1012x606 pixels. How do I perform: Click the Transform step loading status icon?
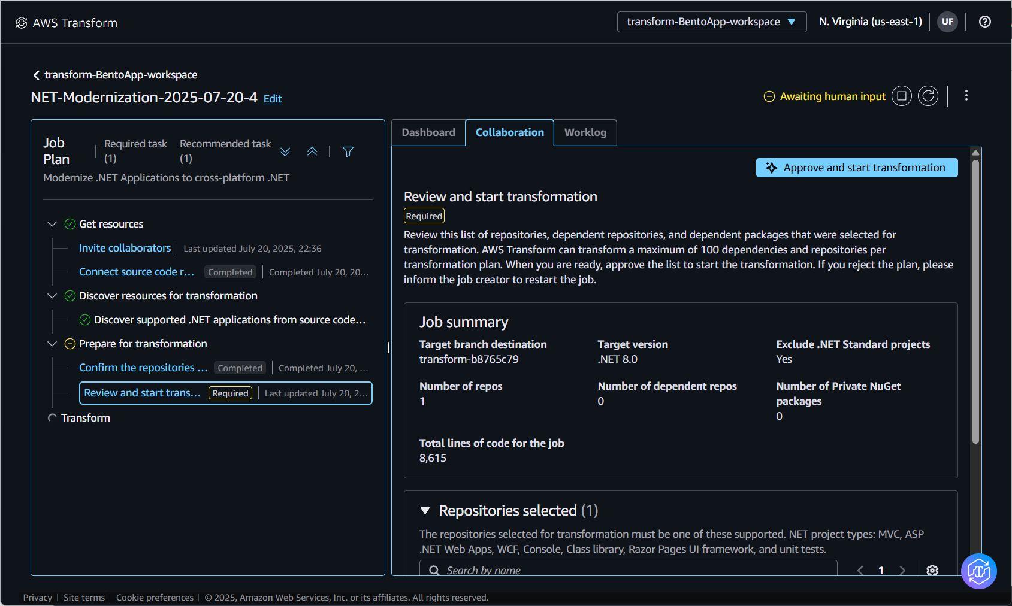[52, 418]
